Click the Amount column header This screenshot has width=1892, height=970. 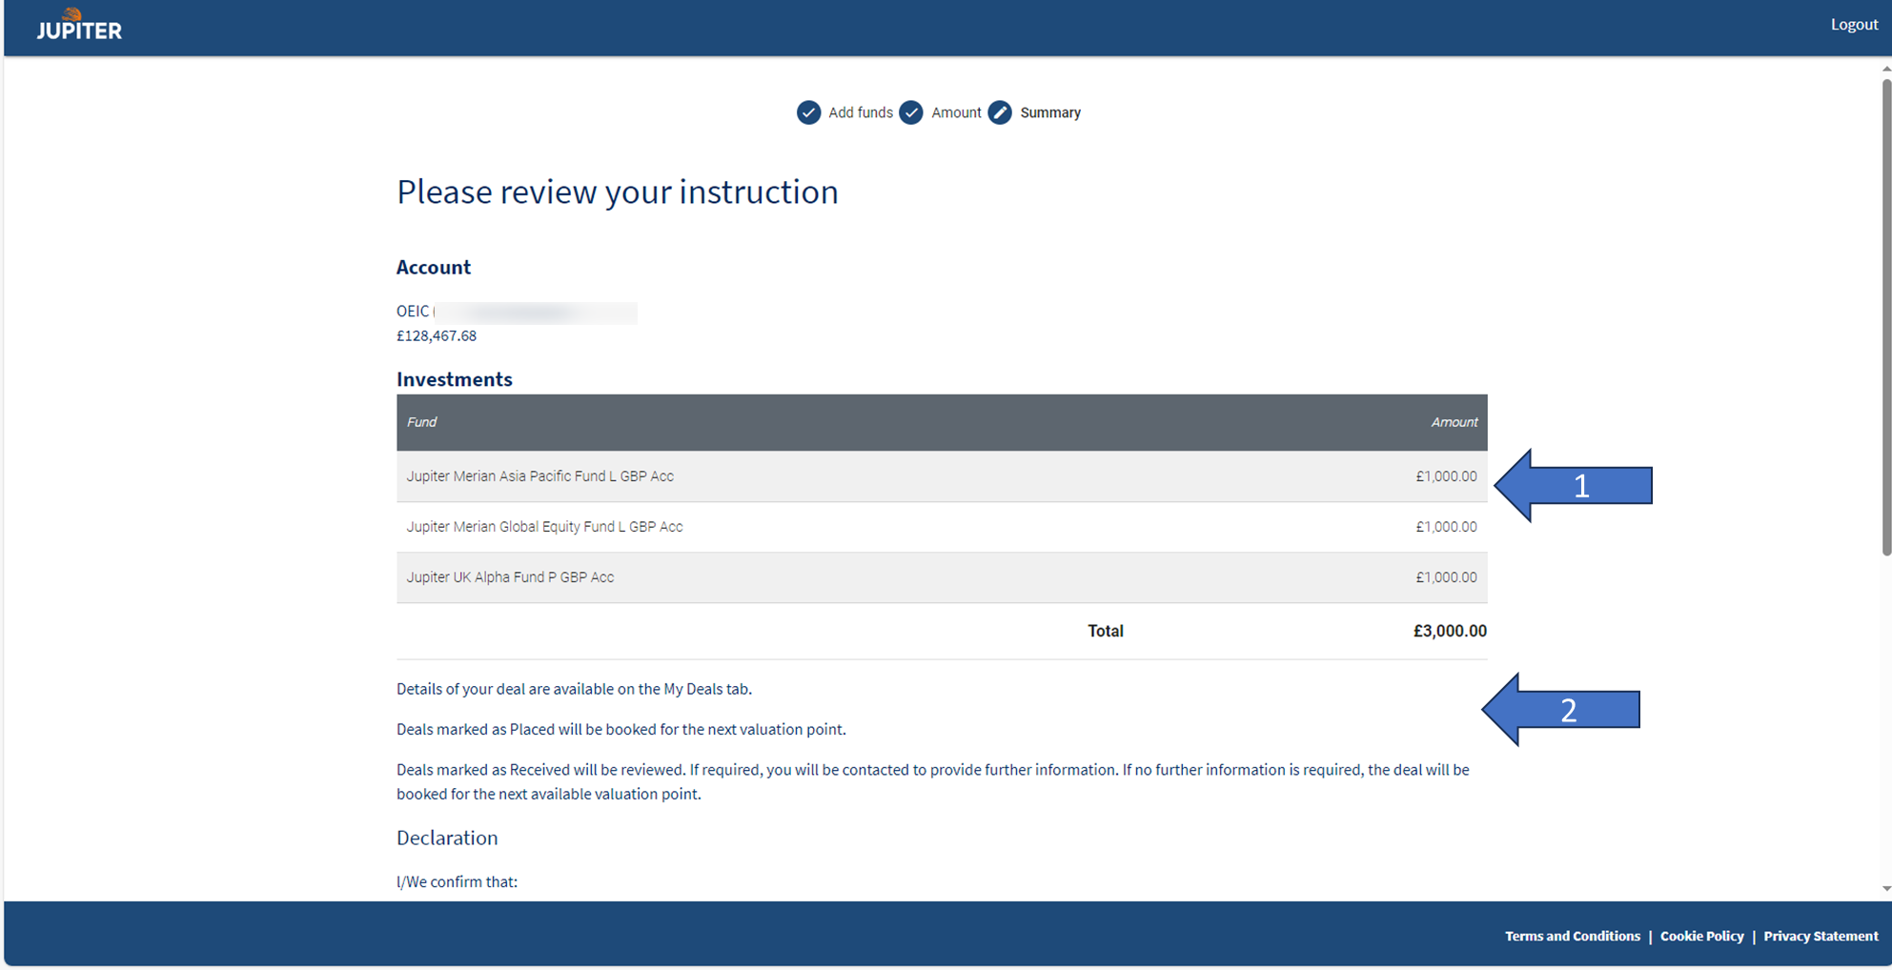click(x=1454, y=422)
